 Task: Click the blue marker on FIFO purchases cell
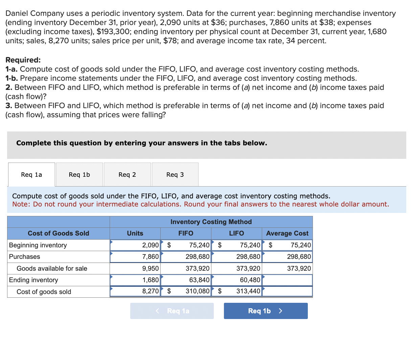tap(162, 254)
